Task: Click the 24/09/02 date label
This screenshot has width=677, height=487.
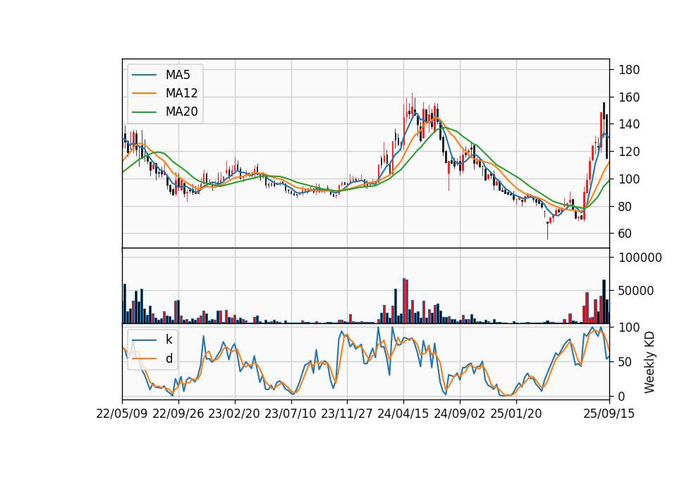Action: 459,414
